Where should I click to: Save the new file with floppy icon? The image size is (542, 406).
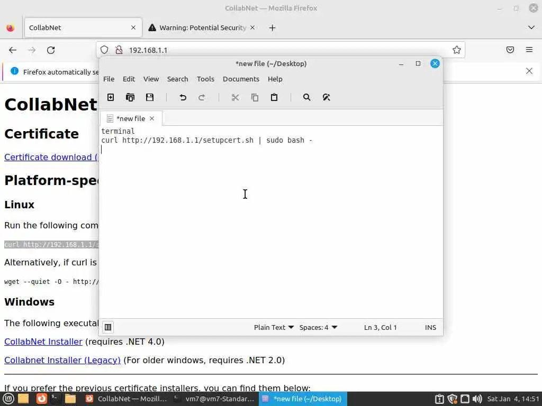pyautogui.click(x=150, y=97)
